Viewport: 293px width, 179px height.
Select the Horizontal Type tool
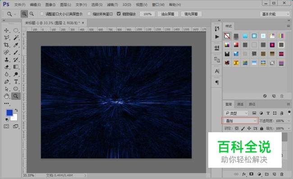click(x=16, y=81)
